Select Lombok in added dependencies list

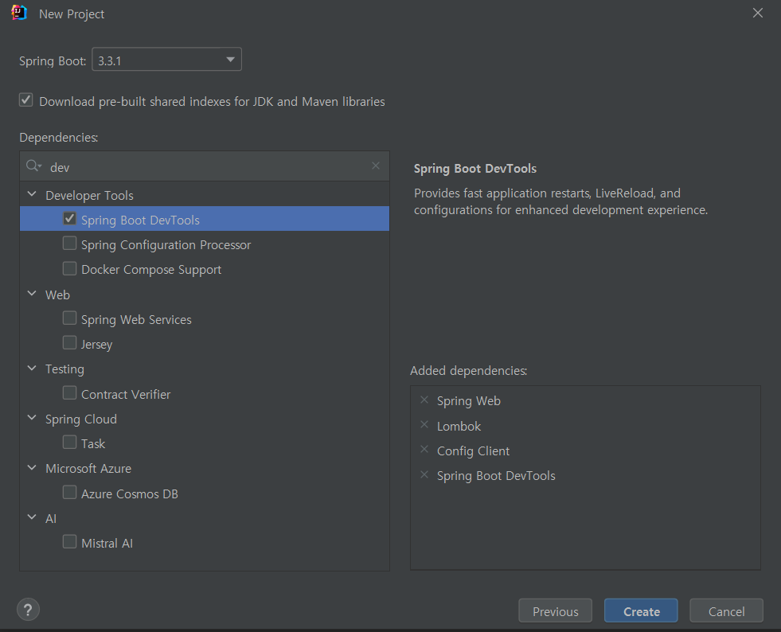459,427
